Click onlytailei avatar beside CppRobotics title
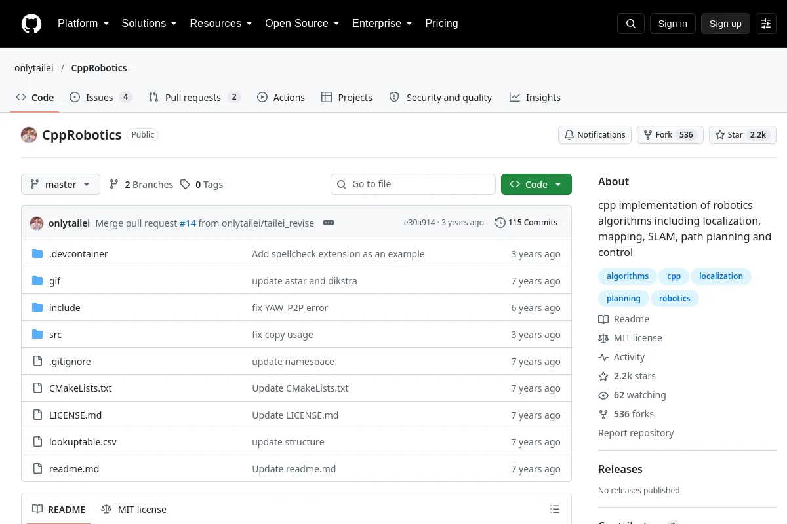The image size is (787, 524). coord(29,135)
